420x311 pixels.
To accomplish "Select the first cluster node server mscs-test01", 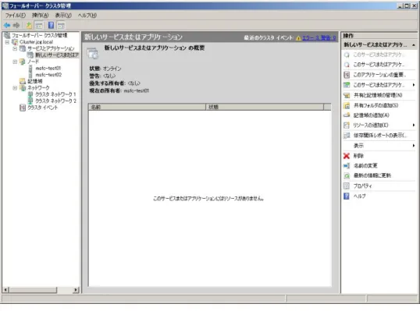I will [48, 68].
